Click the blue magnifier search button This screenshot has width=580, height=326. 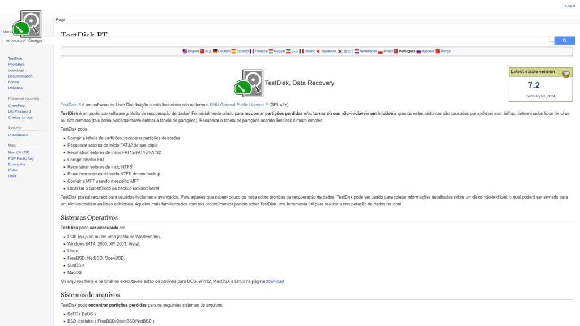[x=565, y=41]
